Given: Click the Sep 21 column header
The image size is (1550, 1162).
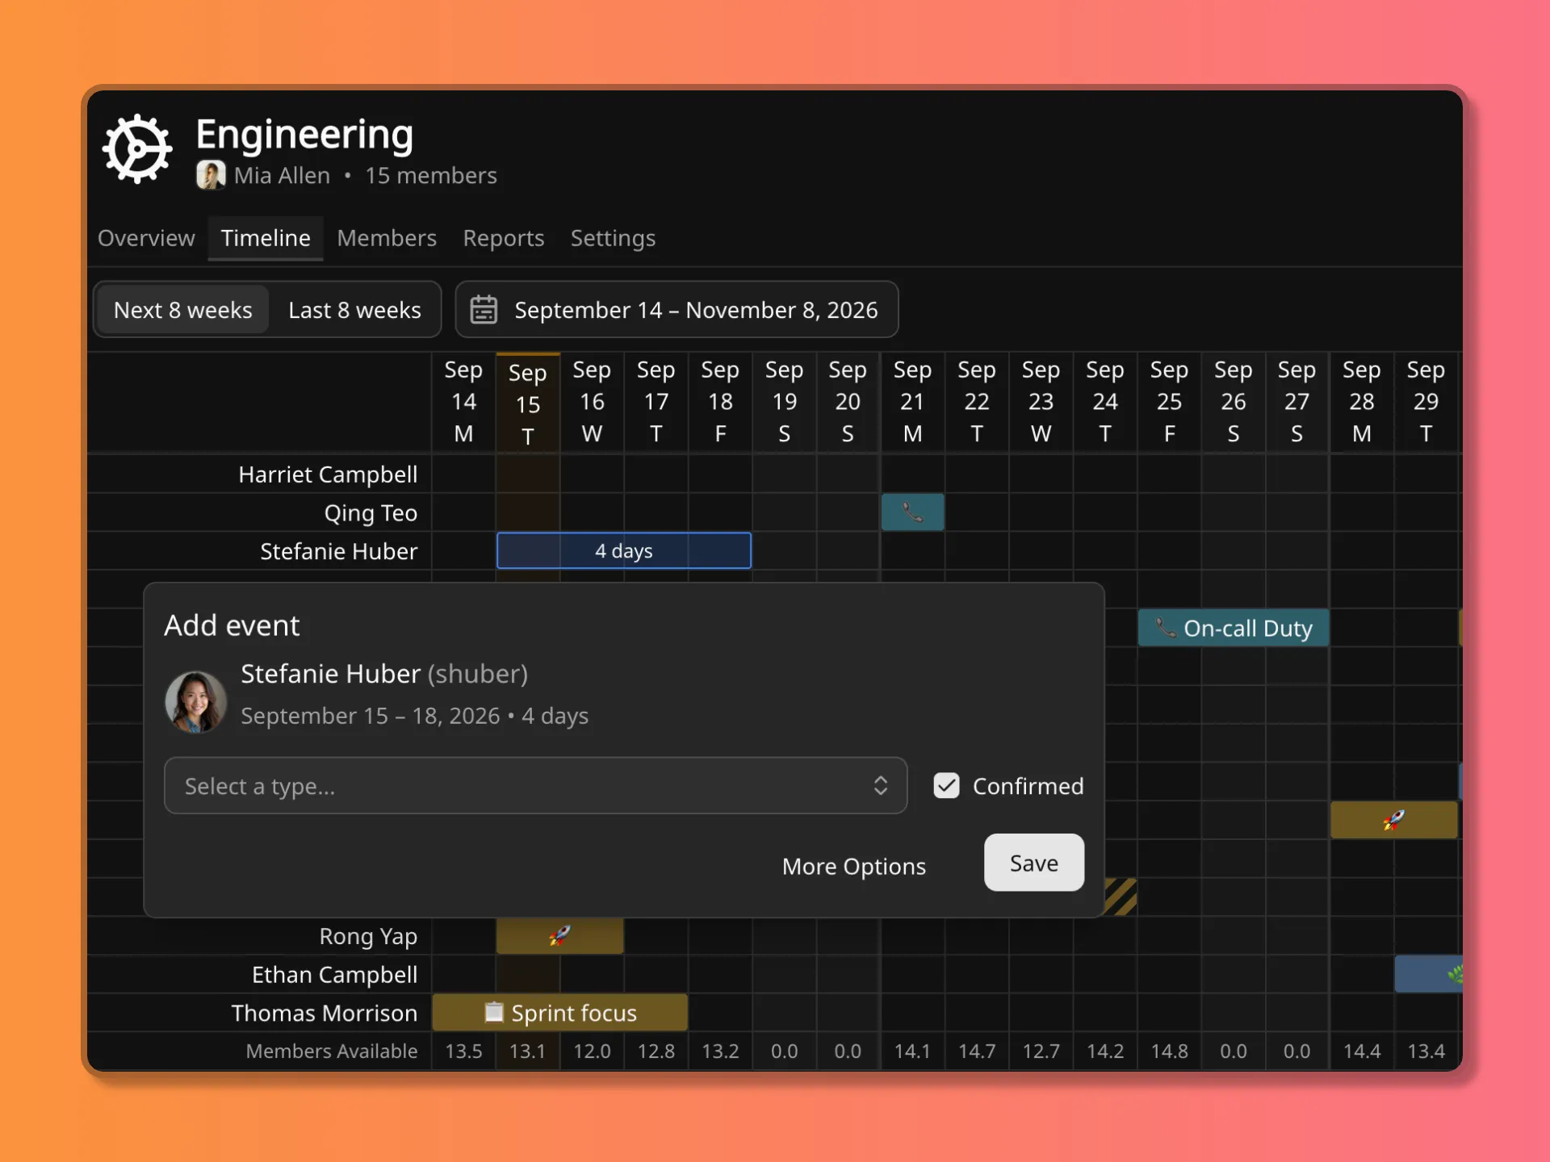Looking at the screenshot, I should pyautogui.click(x=912, y=402).
